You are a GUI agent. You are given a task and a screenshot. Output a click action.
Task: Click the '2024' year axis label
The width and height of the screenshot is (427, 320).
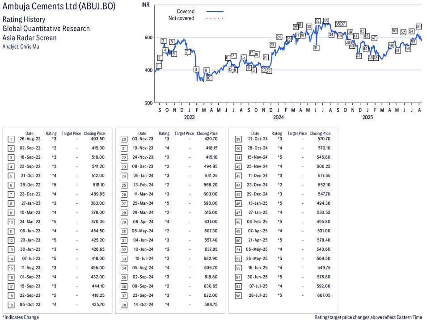click(x=278, y=117)
